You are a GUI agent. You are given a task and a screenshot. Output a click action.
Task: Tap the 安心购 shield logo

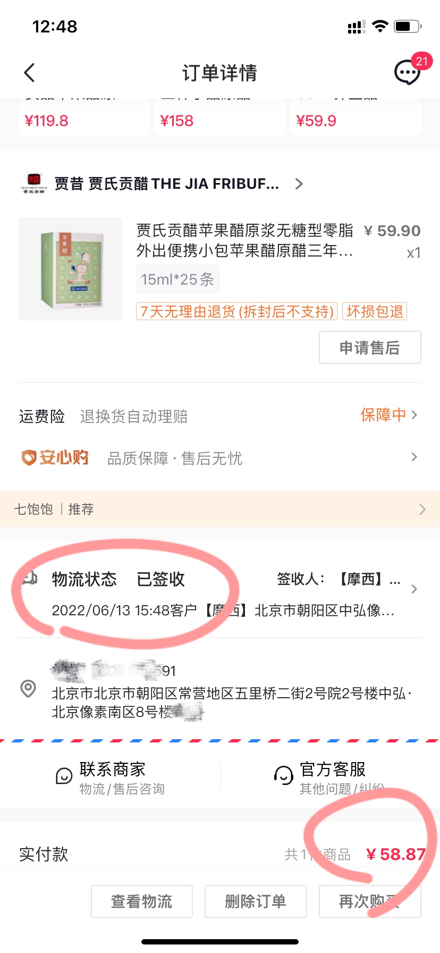[x=55, y=457]
